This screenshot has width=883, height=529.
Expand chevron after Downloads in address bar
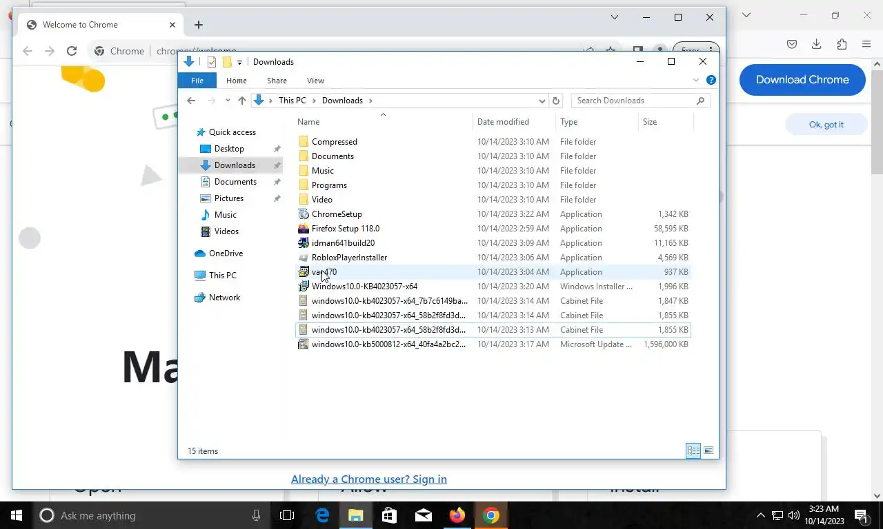click(370, 101)
